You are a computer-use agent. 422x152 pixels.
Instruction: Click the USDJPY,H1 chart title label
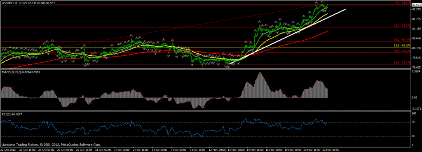tap(9, 3)
